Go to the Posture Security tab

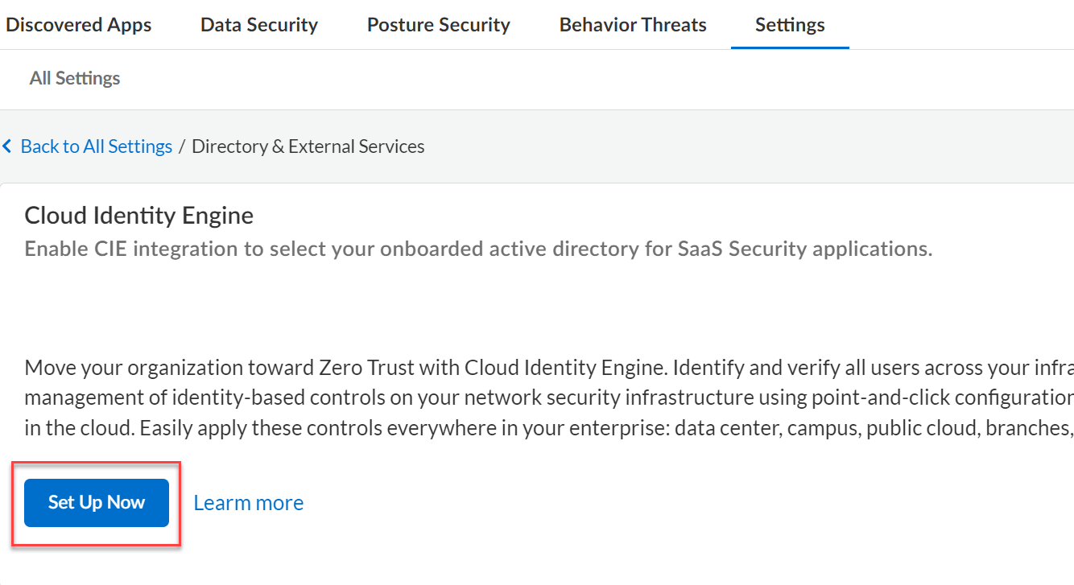point(439,25)
